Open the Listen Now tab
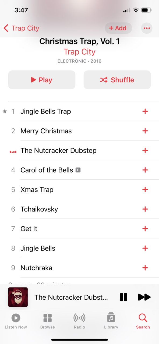Image resolution: width=159 pixels, height=344 pixels. click(16, 321)
